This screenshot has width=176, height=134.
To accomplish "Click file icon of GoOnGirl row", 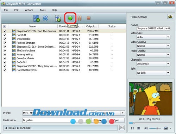I will [x=14, y=62].
